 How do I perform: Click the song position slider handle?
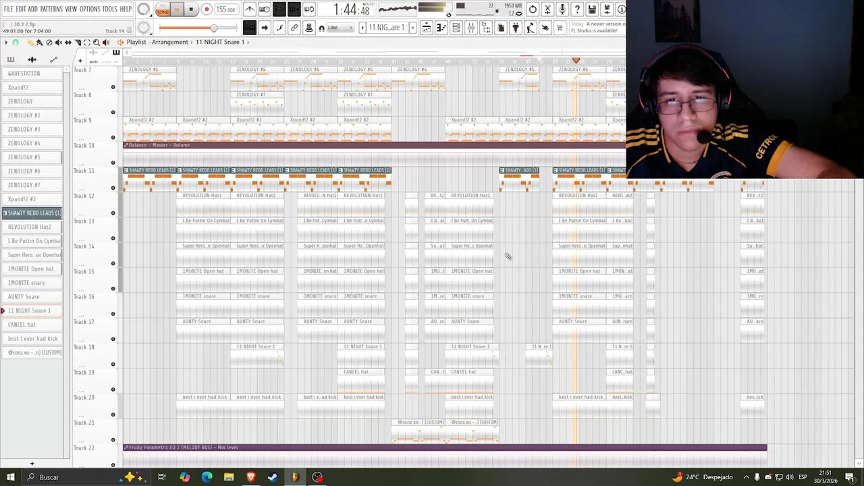click(x=213, y=28)
